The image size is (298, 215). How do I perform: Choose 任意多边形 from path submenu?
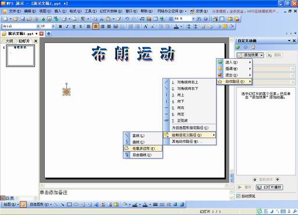[143, 148]
